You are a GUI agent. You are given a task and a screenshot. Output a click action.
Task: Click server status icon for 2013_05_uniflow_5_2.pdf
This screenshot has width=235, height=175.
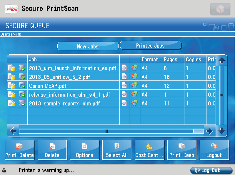pyautogui.click(x=22, y=77)
